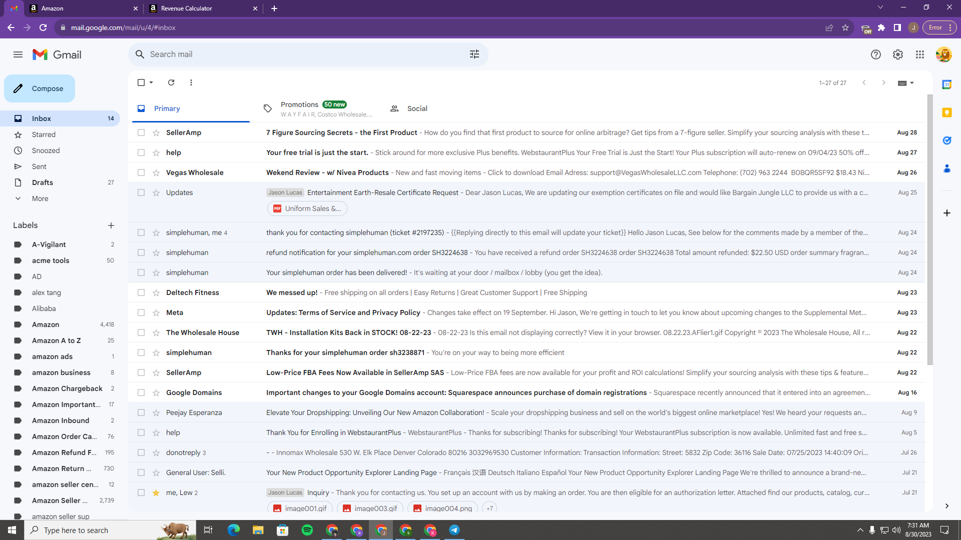Open Spotify from the taskbar

click(307, 530)
